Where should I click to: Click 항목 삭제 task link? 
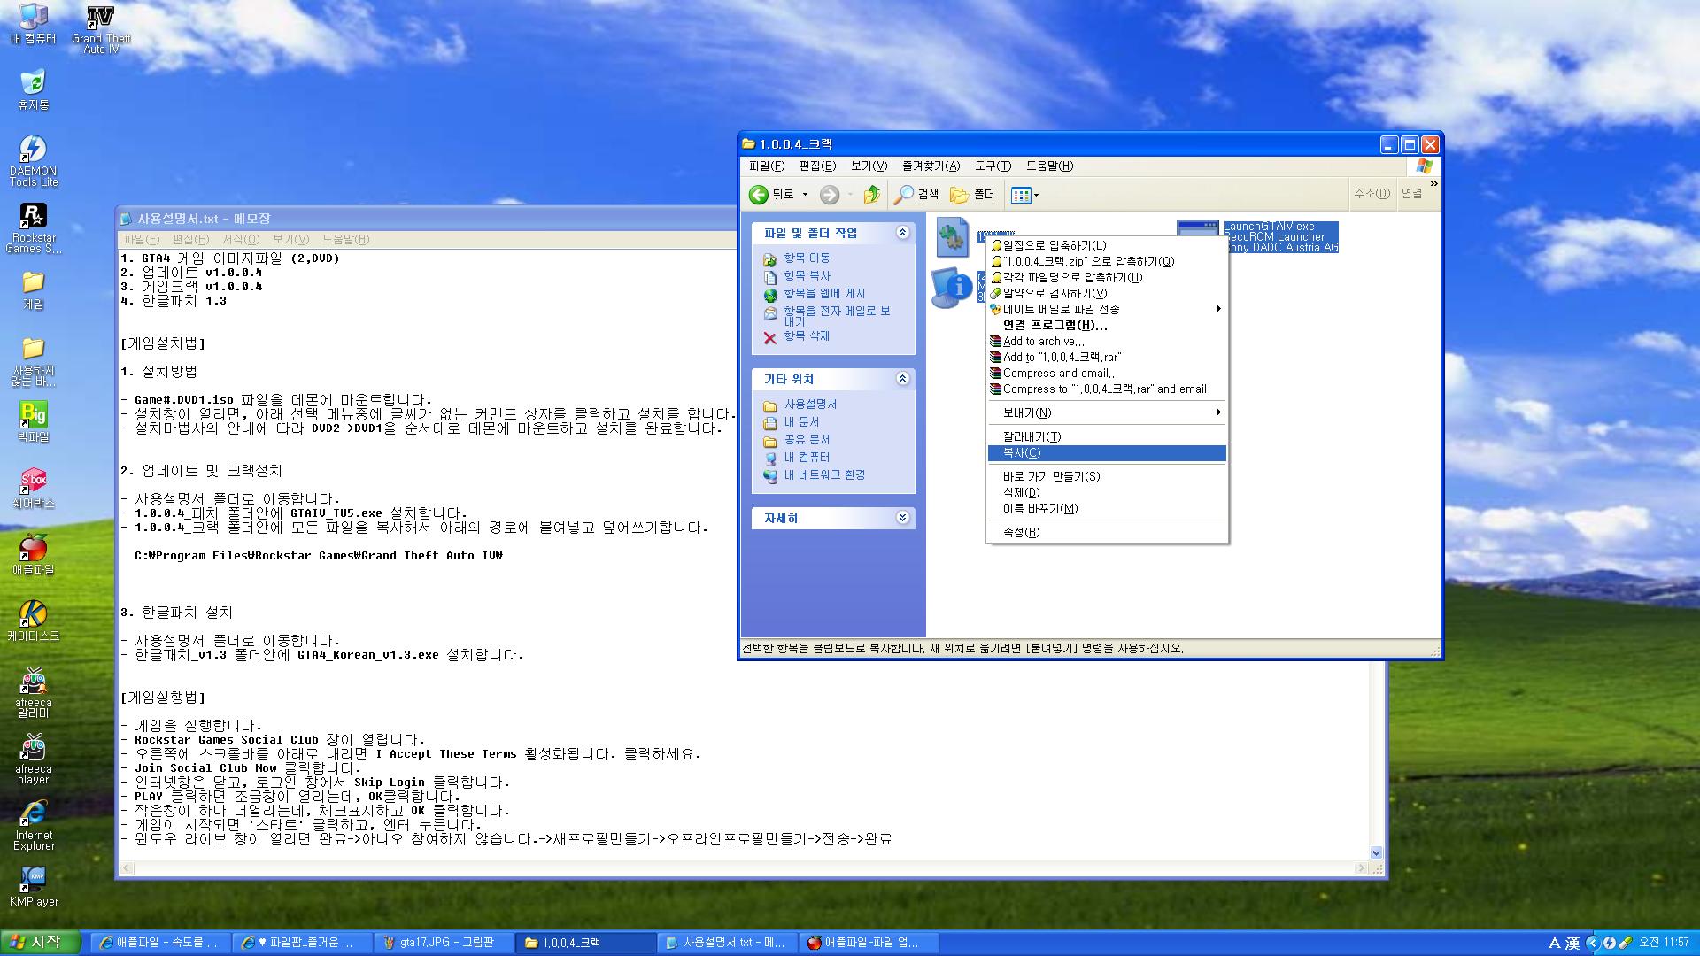pos(807,336)
